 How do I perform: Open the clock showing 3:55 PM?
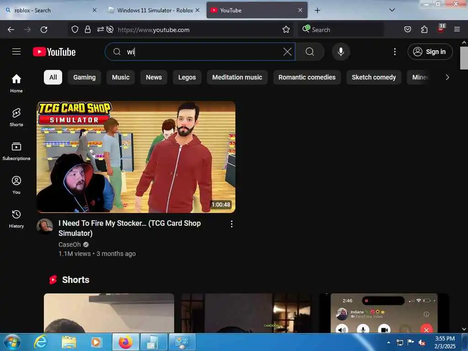[445, 342]
